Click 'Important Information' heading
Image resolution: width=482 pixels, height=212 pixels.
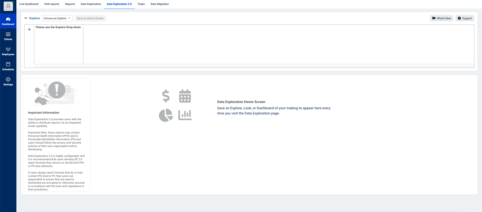point(44,113)
